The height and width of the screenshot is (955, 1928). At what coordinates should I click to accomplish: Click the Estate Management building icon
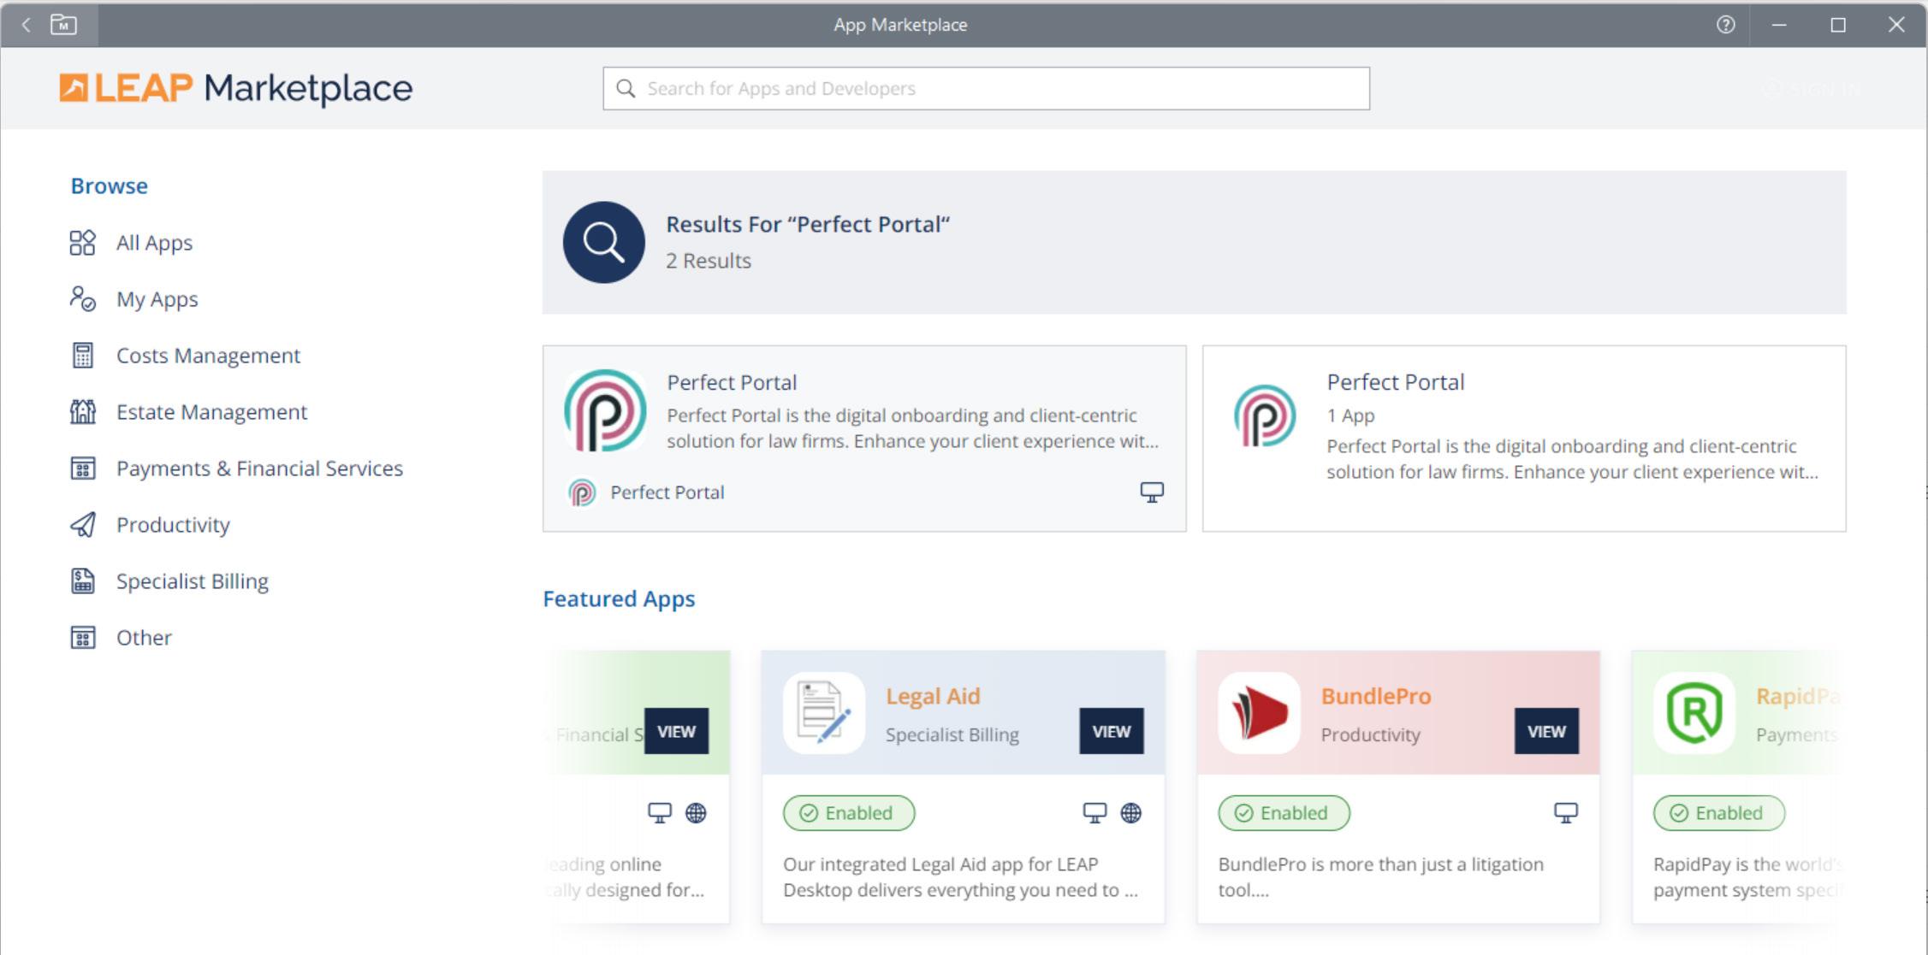pyautogui.click(x=83, y=412)
